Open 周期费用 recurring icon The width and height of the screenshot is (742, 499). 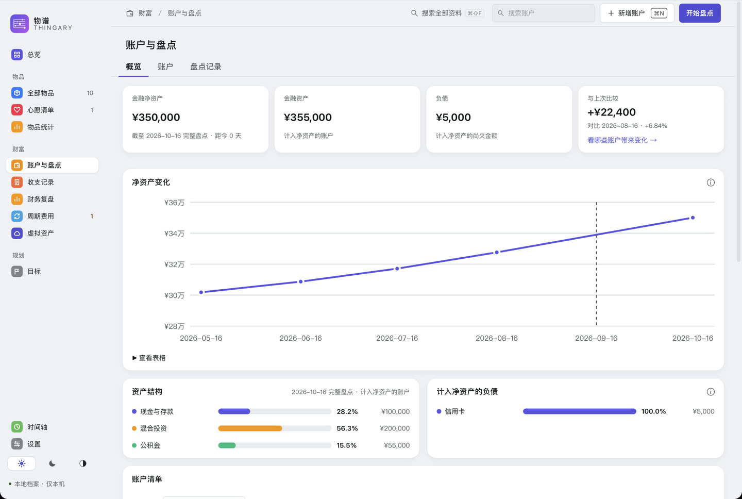click(x=17, y=217)
